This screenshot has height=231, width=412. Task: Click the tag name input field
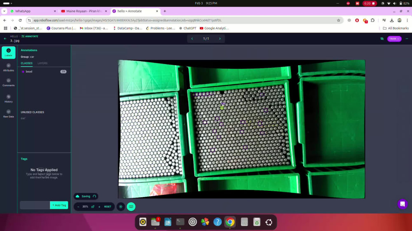(x=35, y=205)
